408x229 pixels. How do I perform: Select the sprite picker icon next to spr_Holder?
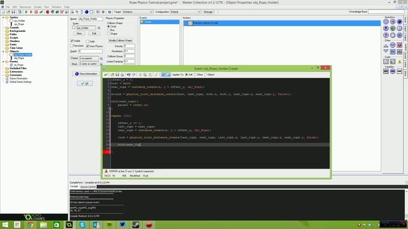tap(99, 28)
